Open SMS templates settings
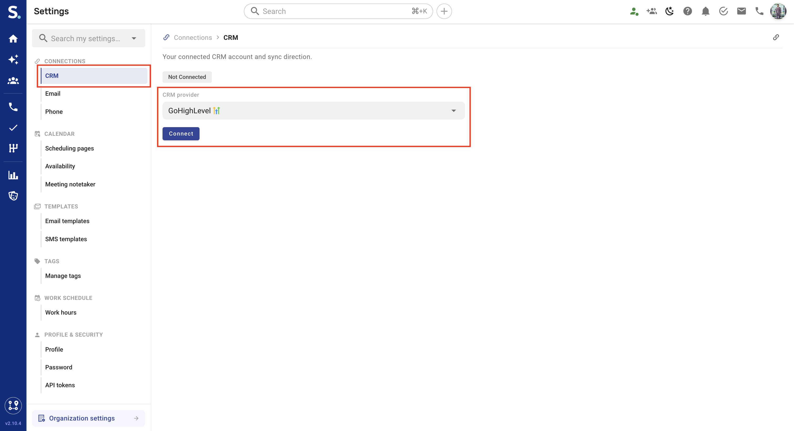The width and height of the screenshot is (794, 431). pos(94,239)
